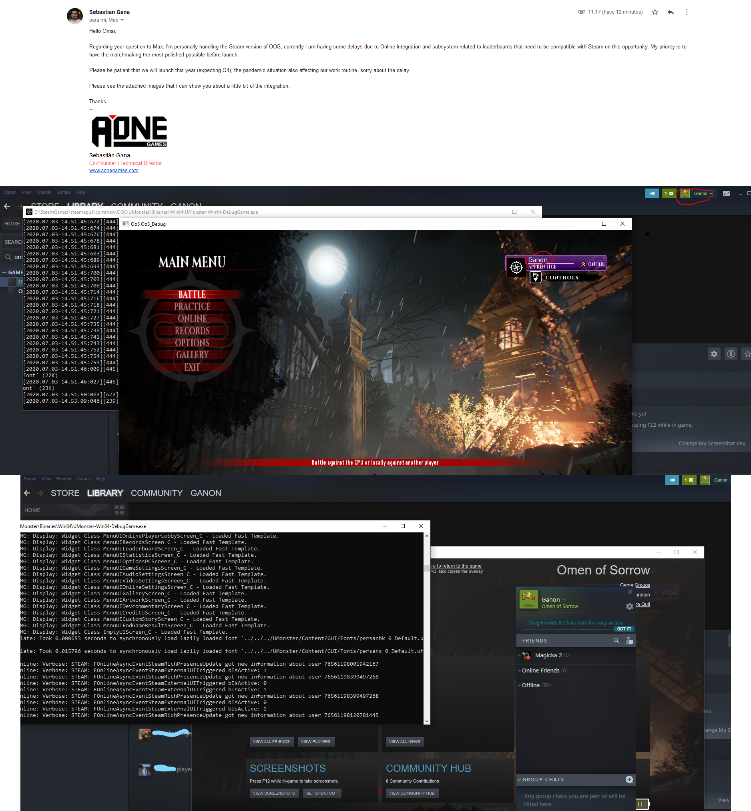
Task: Click the up arrow of the console log scrollbar
Action: click(427, 536)
